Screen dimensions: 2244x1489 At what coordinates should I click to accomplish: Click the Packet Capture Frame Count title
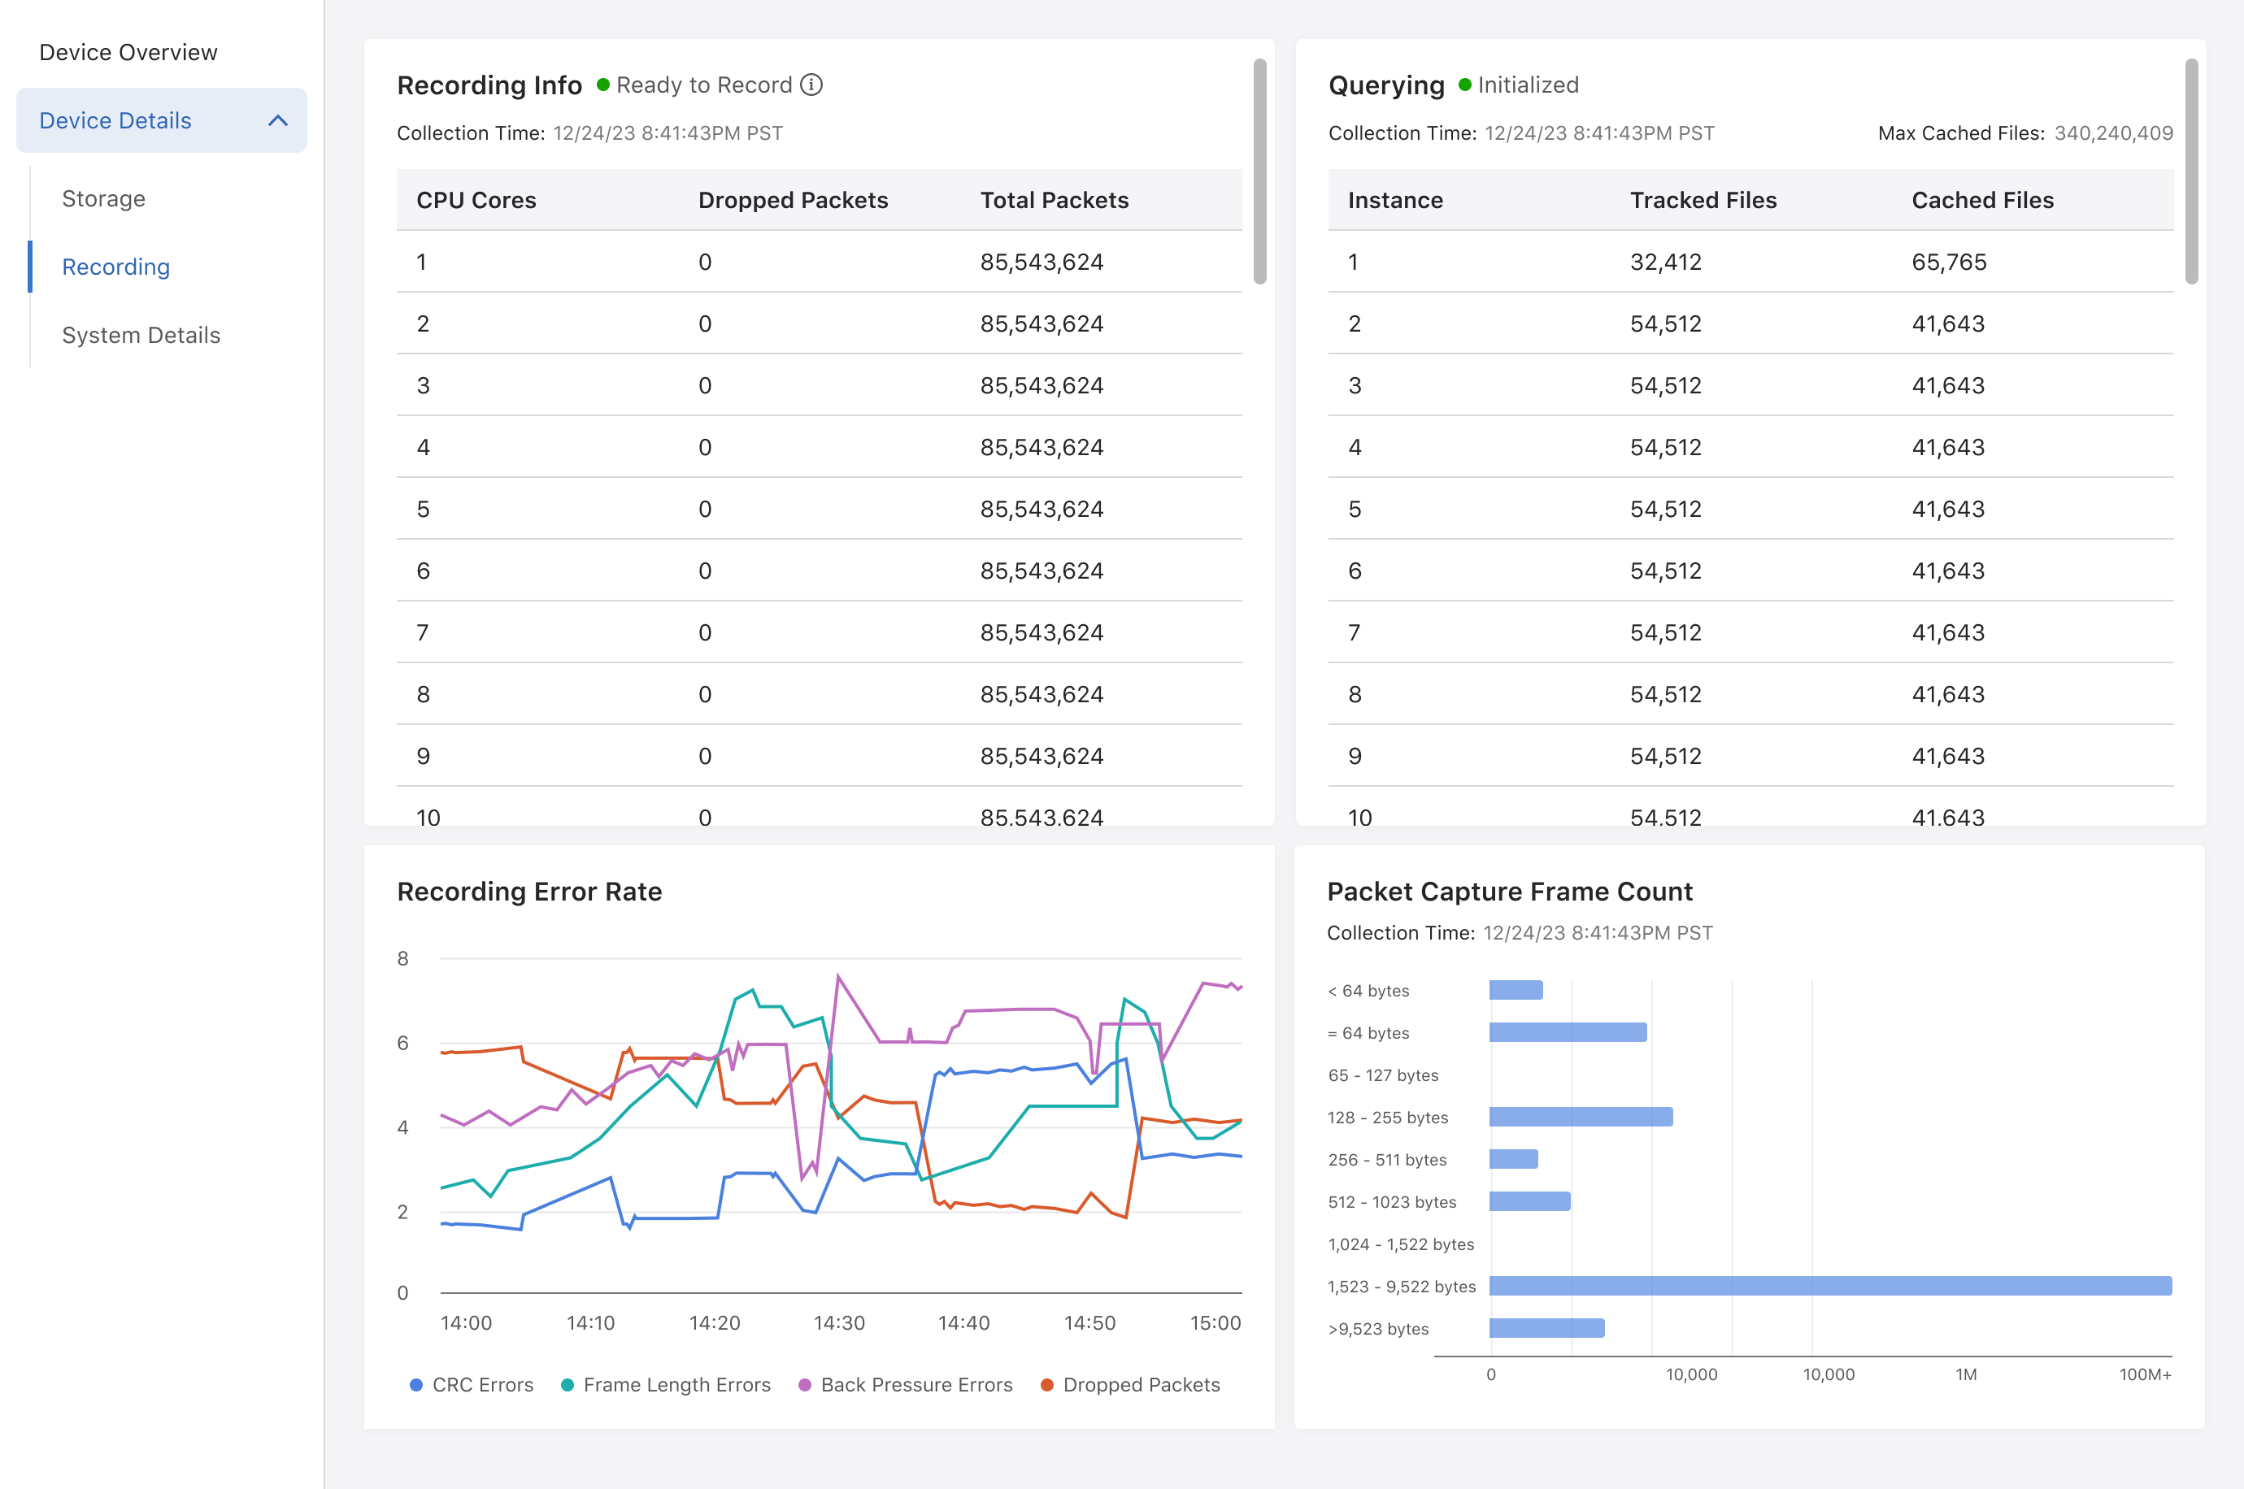click(x=1509, y=892)
